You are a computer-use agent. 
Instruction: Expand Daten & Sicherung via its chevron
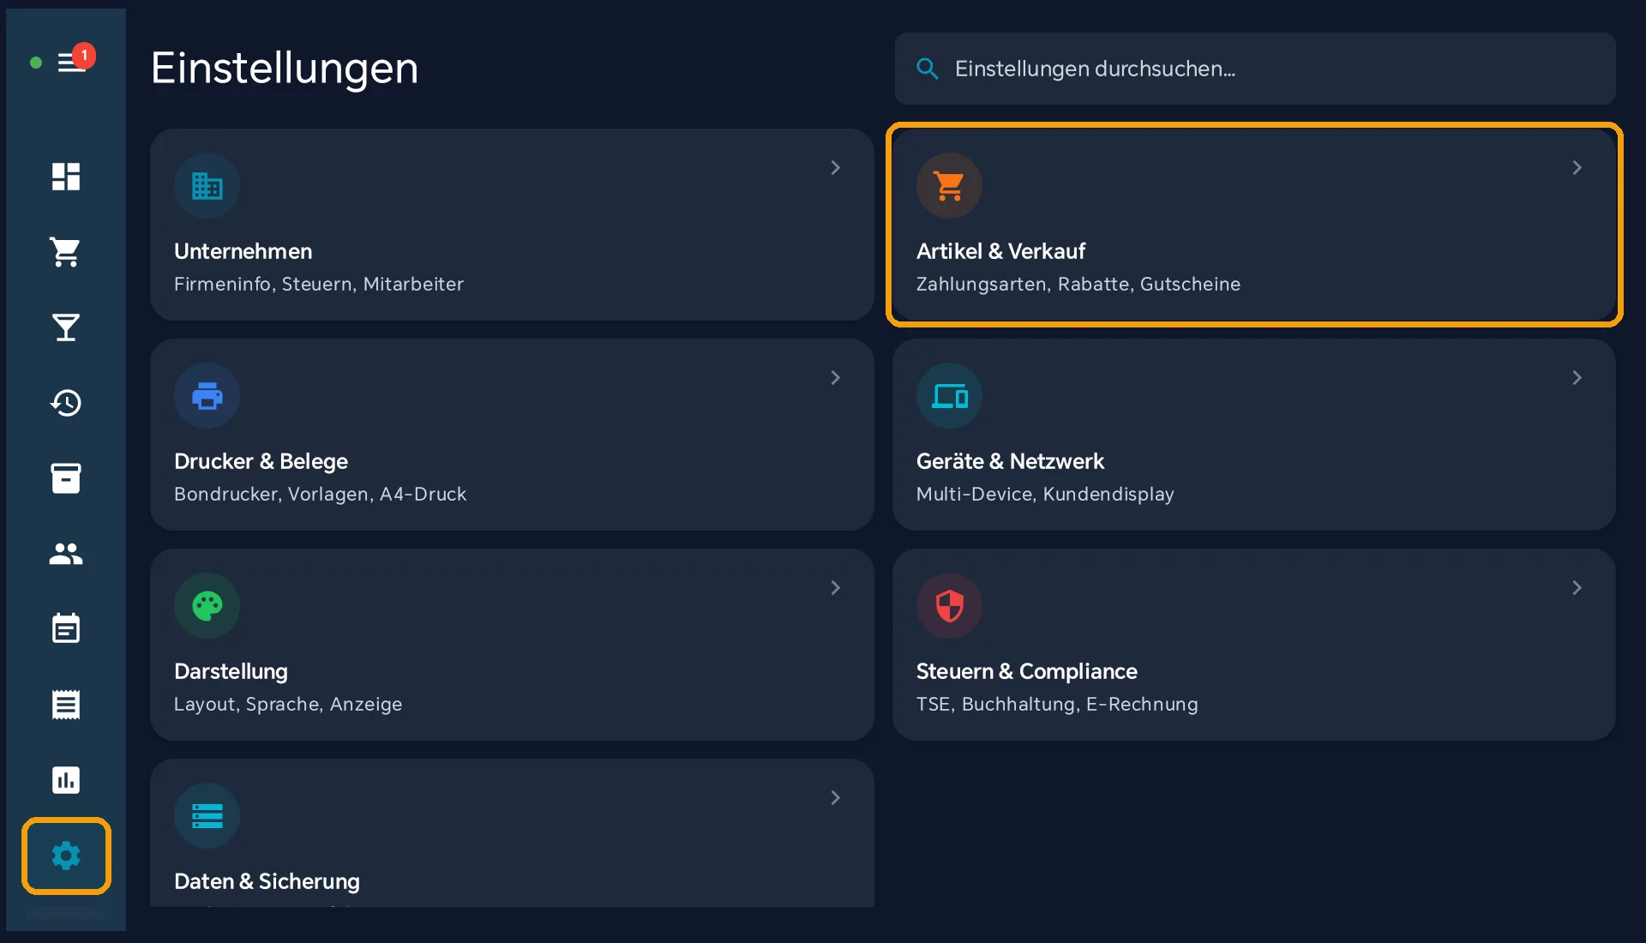[835, 798]
